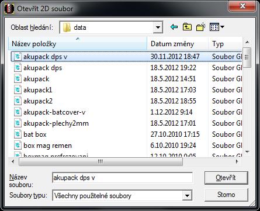Go up one folder level
The image size is (260, 211).
[x=187, y=27]
